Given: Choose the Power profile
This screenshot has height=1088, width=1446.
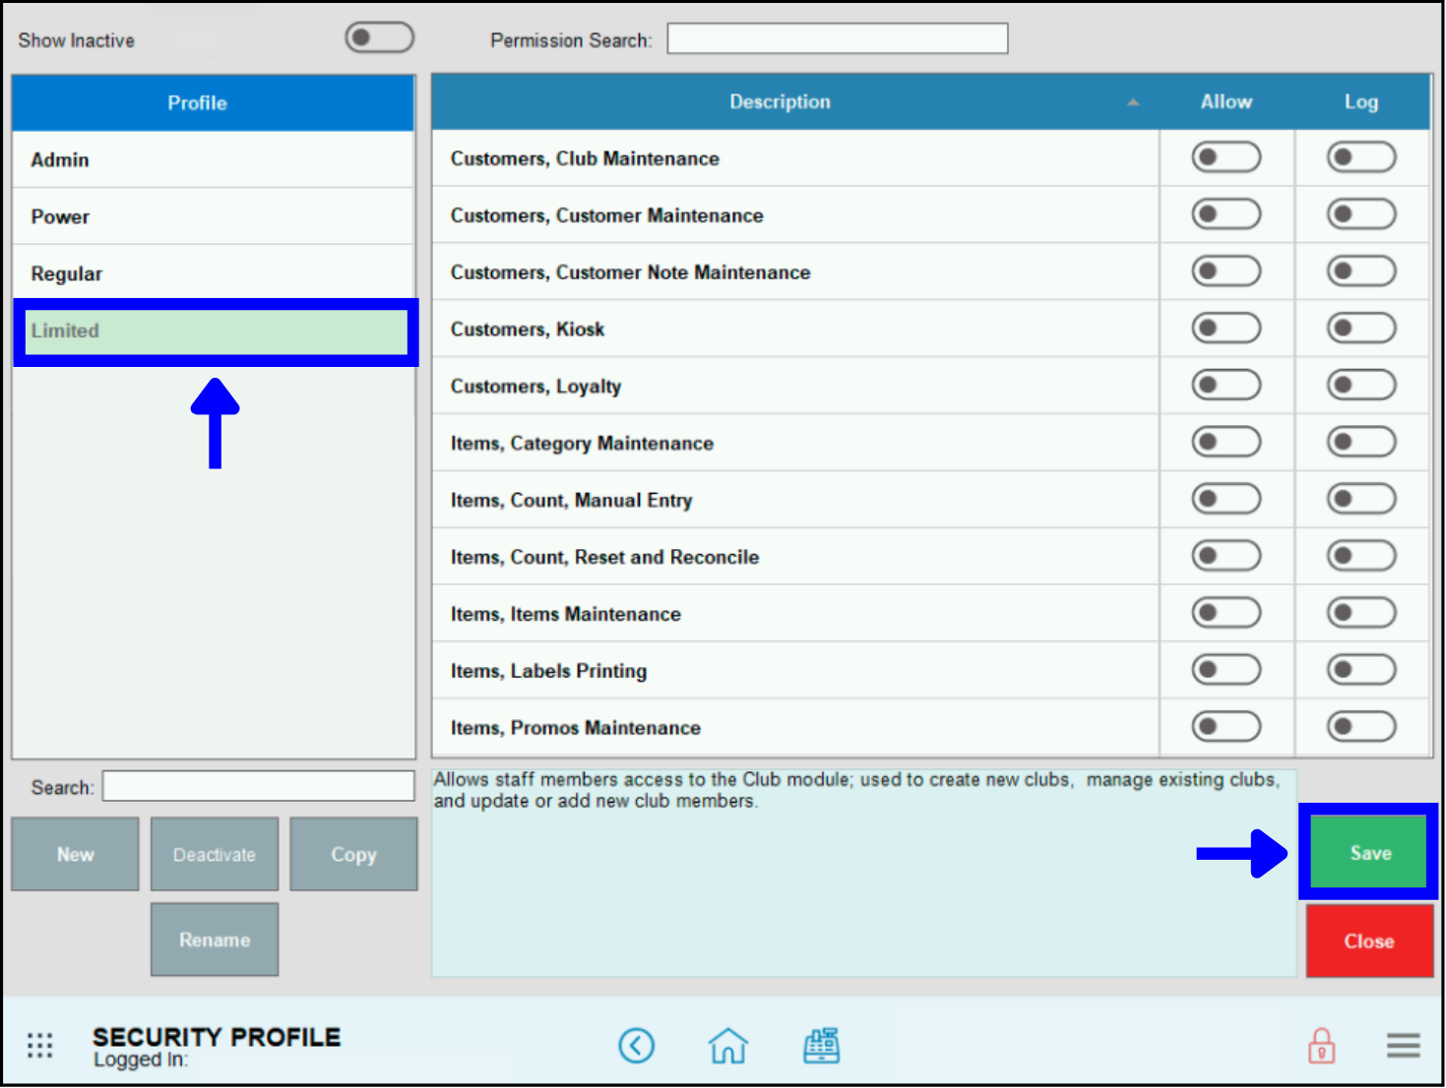Looking at the screenshot, I should tap(213, 216).
